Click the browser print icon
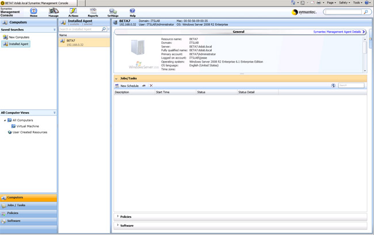The image size is (374, 235). point(319,3)
